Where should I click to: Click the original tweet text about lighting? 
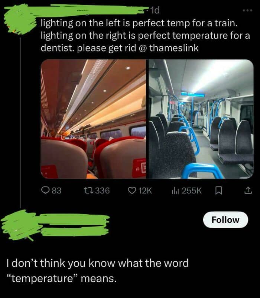tap(145, 36)
